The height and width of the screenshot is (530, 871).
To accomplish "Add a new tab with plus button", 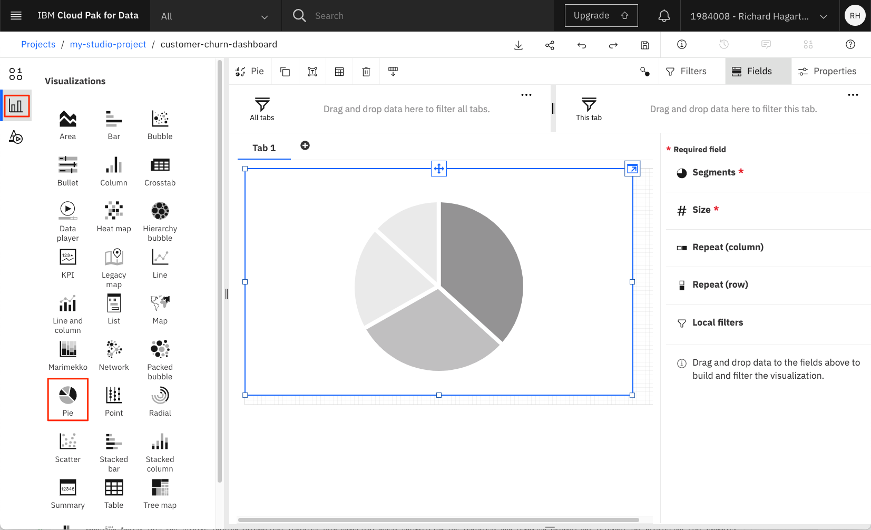I will click(305, 146).
